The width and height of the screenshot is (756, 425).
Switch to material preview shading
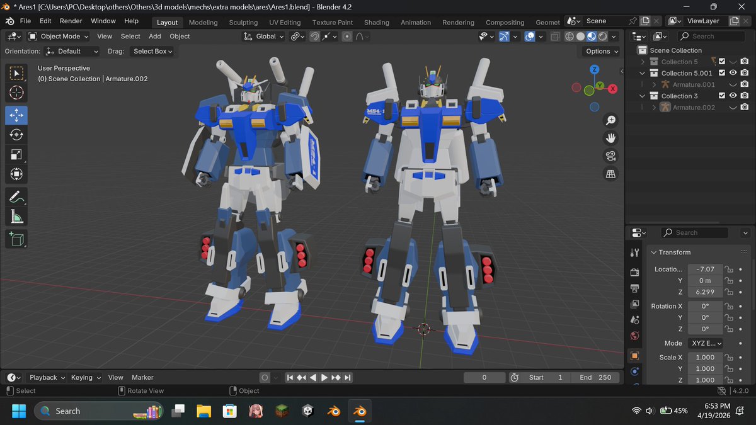592,37
